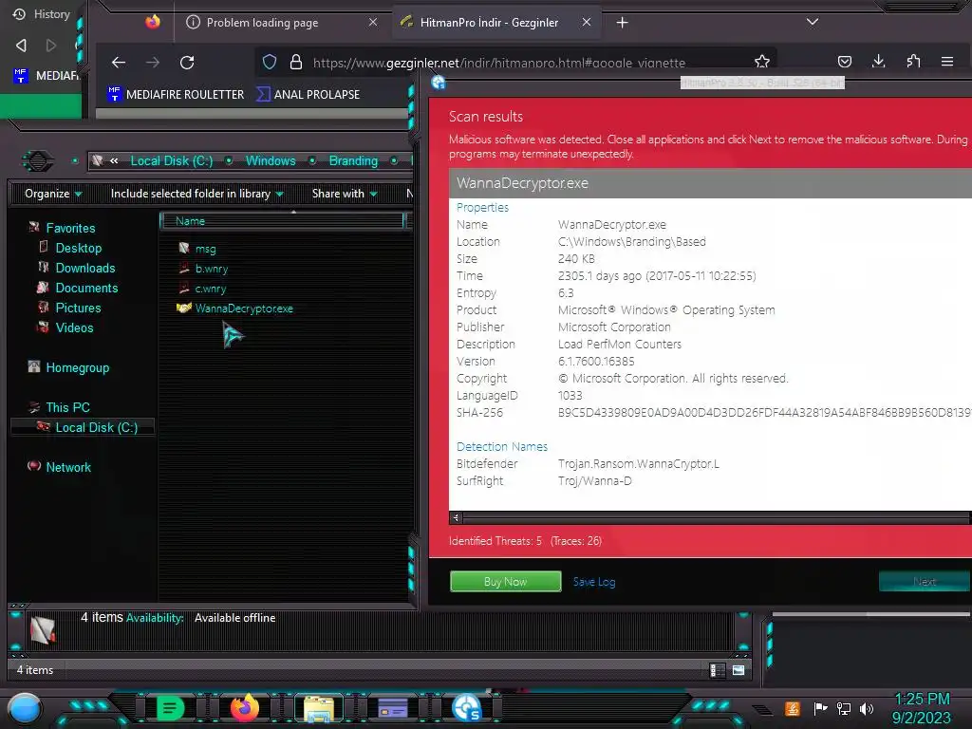Click the HitmanPro title bar icon

pos(439,82)
